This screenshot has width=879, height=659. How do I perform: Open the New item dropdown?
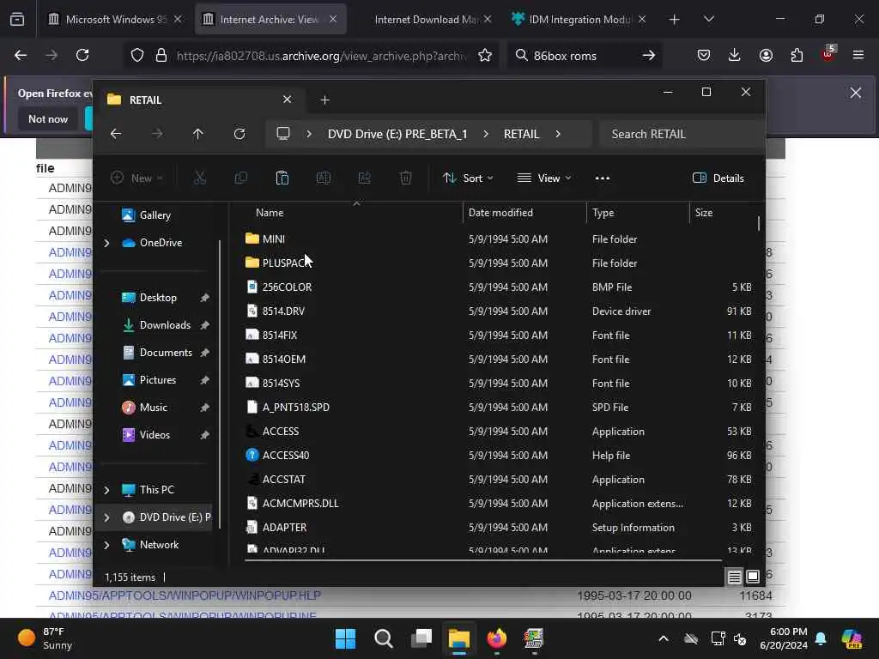[136, 178]
